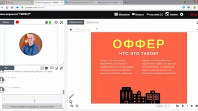Switch to the offer pdf browser tab

click(x=108, y=2)
